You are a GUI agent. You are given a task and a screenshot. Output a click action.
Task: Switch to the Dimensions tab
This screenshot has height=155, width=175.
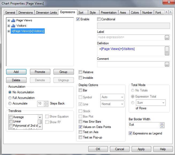coord(26,13)
